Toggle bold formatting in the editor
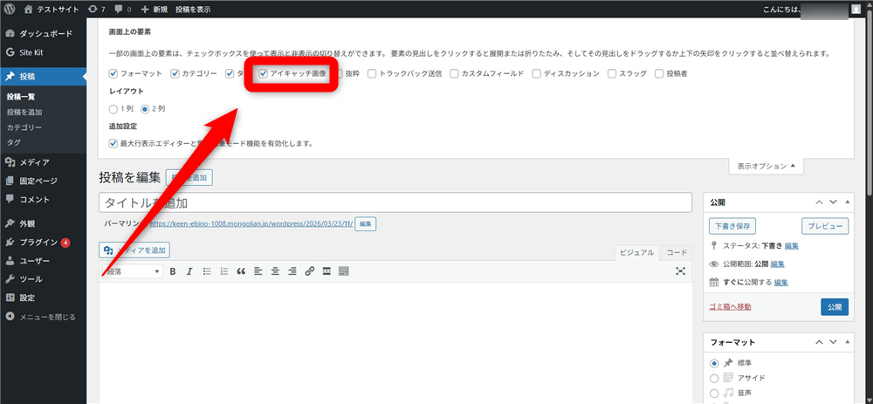This screenshot has width=873, height=404. point(173,271)
